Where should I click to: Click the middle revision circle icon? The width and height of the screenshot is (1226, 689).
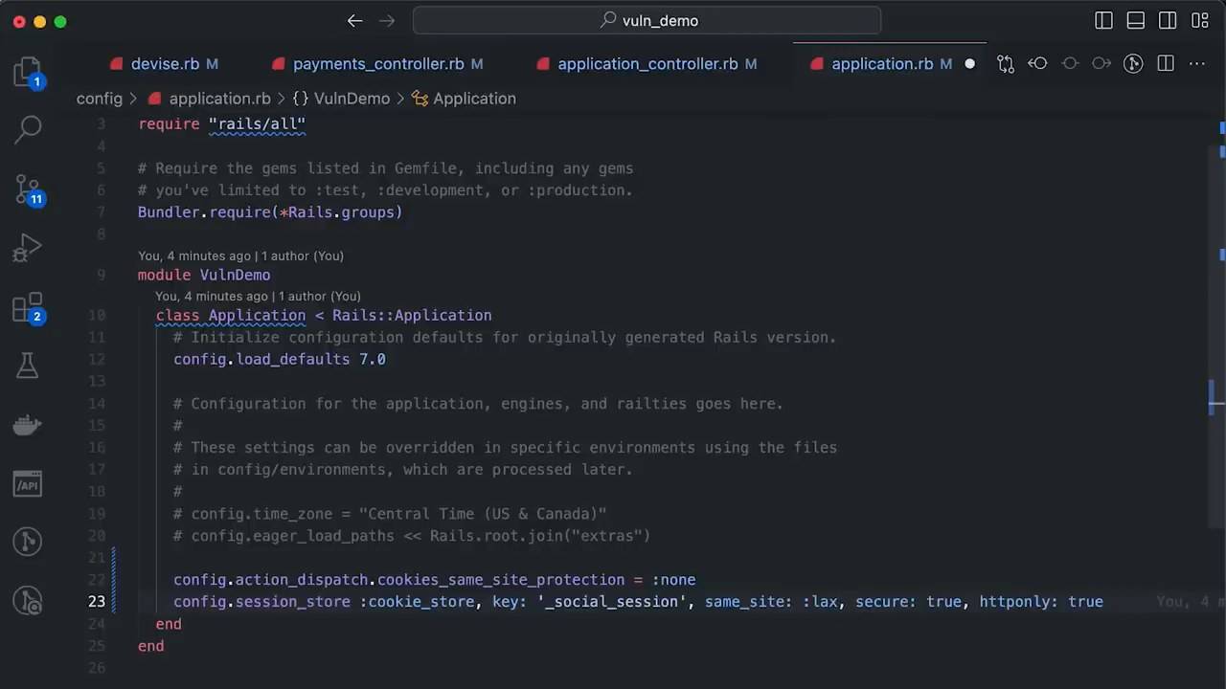1070,64
